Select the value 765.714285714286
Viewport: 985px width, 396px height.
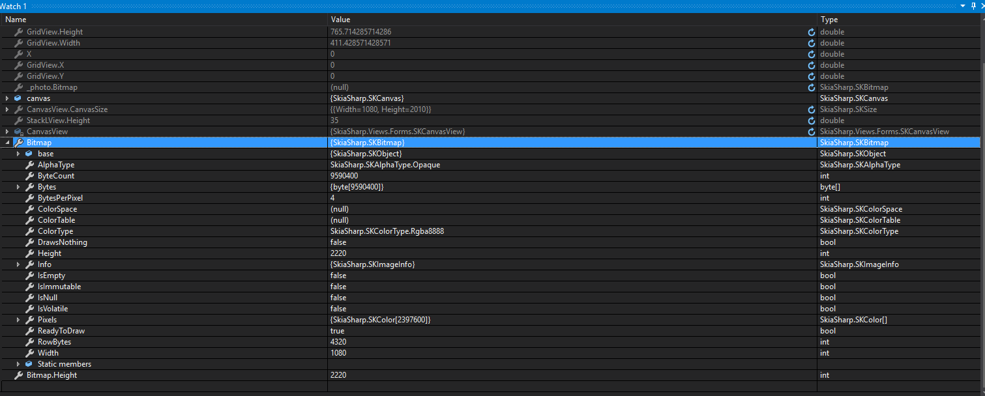[x=360, y=32]
